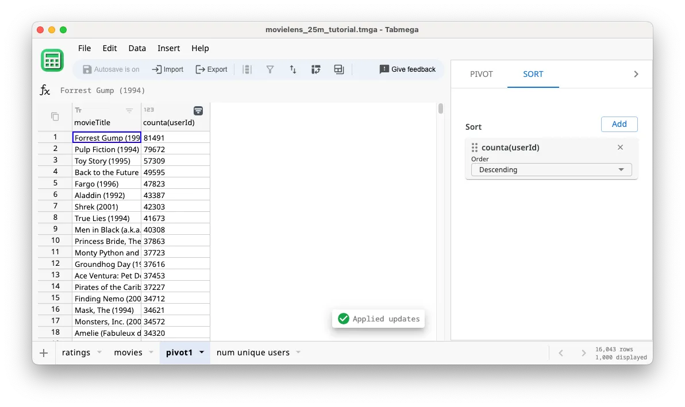Image resolution: width=685 pixels, height=407 pixels.
Task: Click the Add button to add a sort
Action: click(x=619, y=124)
